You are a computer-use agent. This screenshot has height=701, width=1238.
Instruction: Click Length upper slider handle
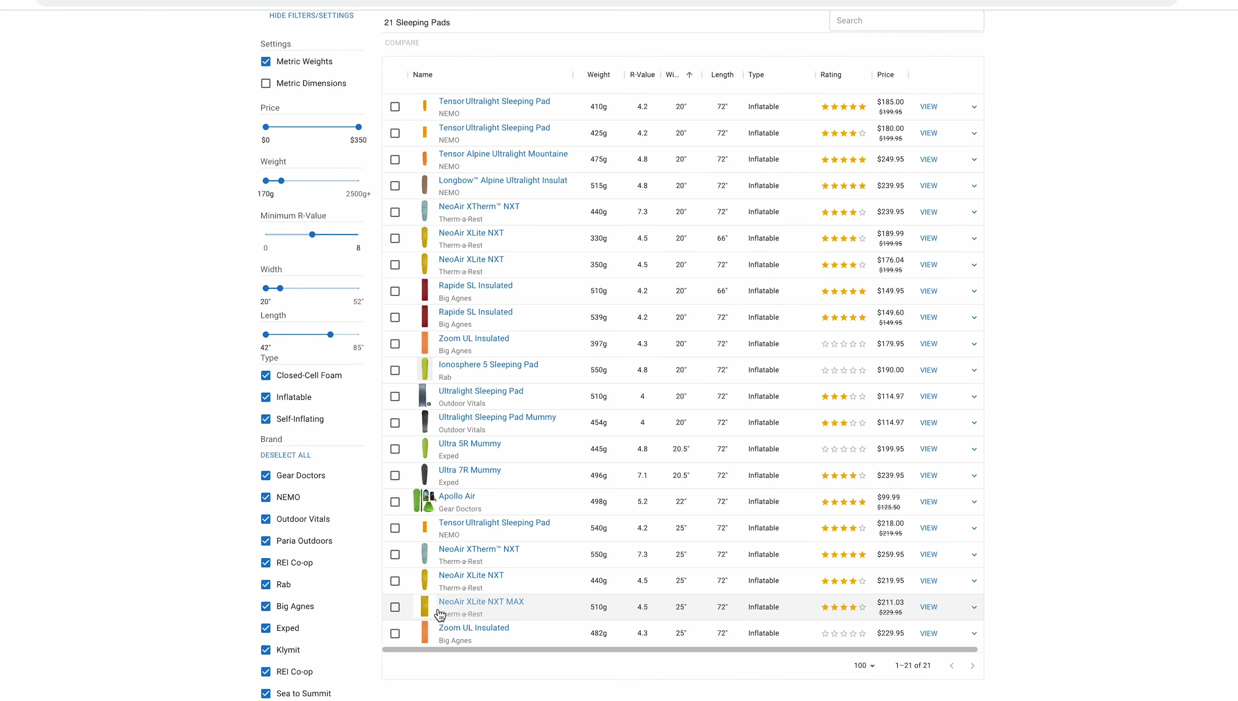click(x=330, y=334)
